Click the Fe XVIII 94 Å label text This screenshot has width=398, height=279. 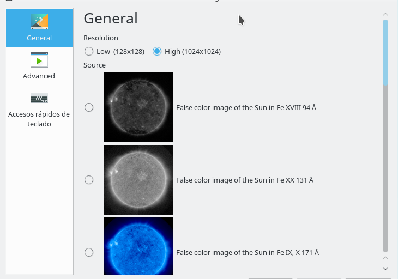(x=246, y=107)
